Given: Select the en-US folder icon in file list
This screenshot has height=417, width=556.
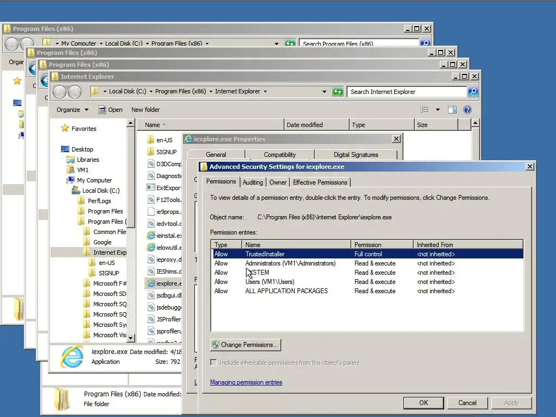Looking at the screenshot, I should [151, 140].
